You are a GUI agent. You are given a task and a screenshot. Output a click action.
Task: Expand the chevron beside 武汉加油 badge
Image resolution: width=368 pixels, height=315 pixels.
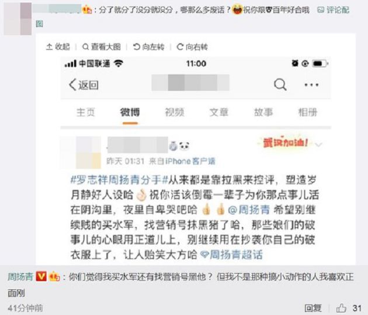pyautogui.click(x=318, y=145)
